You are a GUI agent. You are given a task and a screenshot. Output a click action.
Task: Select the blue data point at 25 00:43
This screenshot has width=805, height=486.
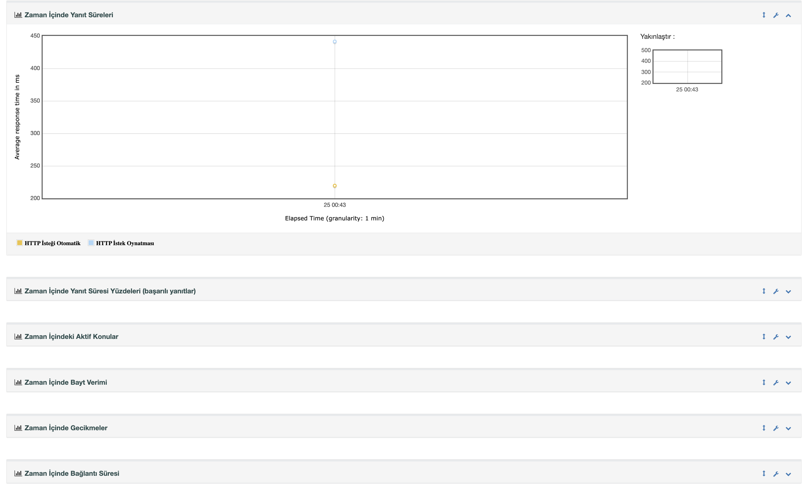(x=335, y=41)
